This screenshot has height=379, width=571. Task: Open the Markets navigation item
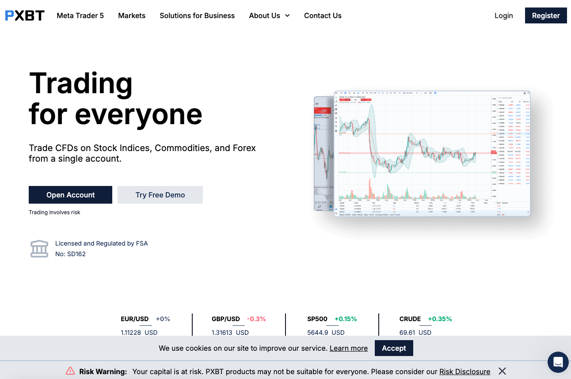tap(132, 15)
